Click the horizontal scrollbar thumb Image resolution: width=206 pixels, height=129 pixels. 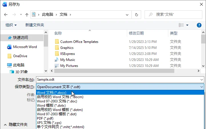[114, 71]
